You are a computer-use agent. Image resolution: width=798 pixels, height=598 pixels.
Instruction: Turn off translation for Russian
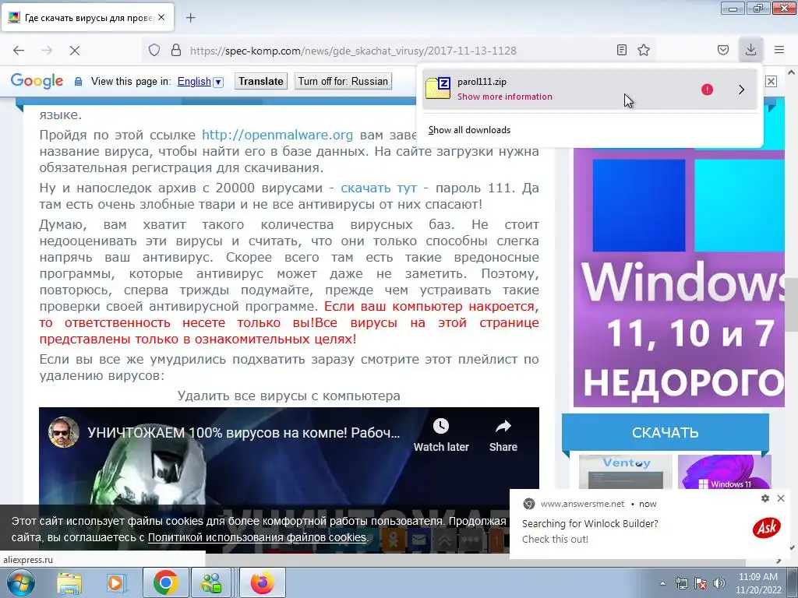click(x=343, y=81)
